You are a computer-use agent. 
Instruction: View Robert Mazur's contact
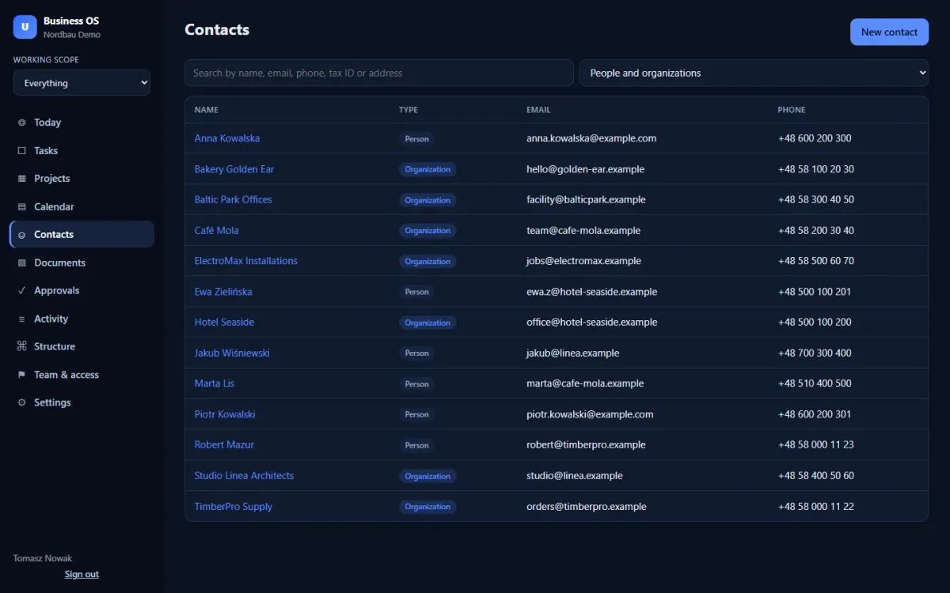pyautogui.click(x=225, y=445)
